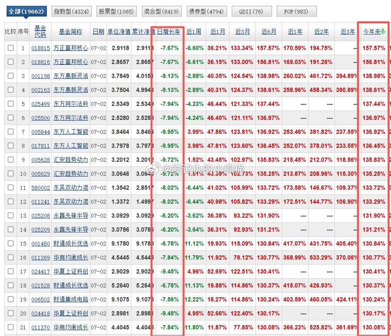Select the 533.29% two-year value

(x=321, y=258)
